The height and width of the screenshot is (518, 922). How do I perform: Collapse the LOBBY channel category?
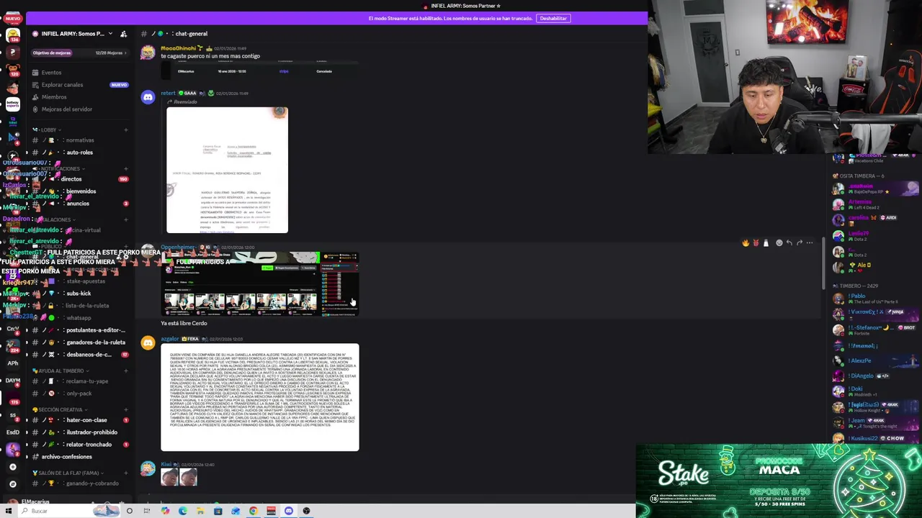[48, 129]
